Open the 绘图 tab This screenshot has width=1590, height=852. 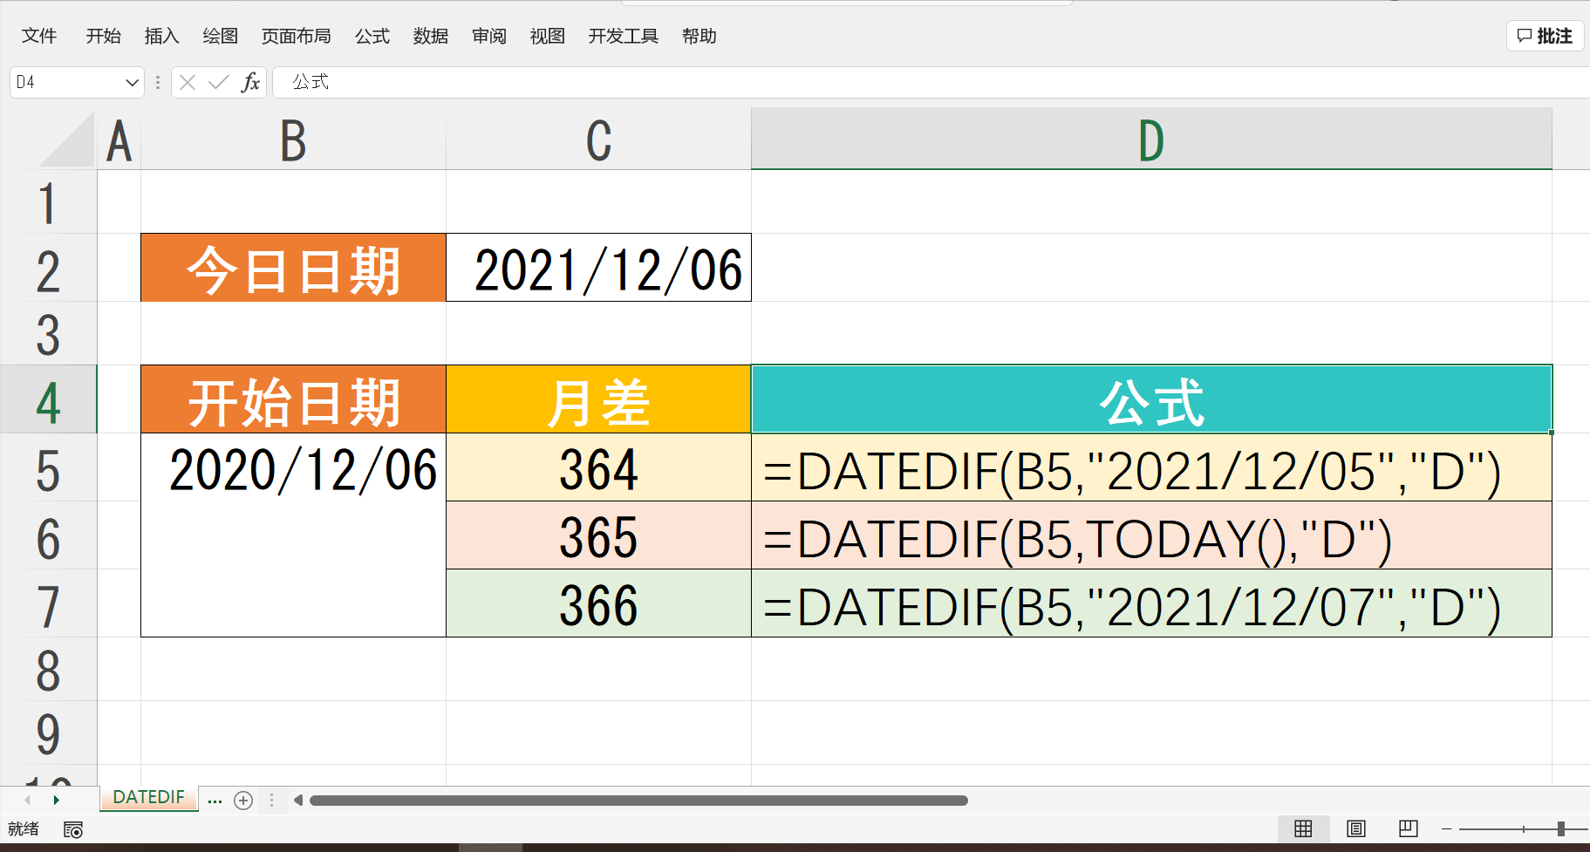pyautogui.click(x=220, y=36)
